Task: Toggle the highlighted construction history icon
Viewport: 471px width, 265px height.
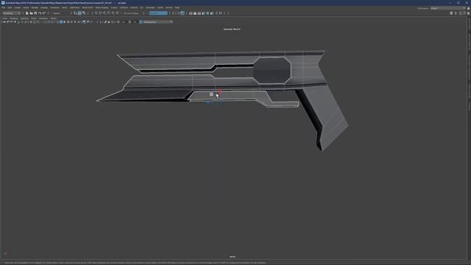Action: [183, 13]
